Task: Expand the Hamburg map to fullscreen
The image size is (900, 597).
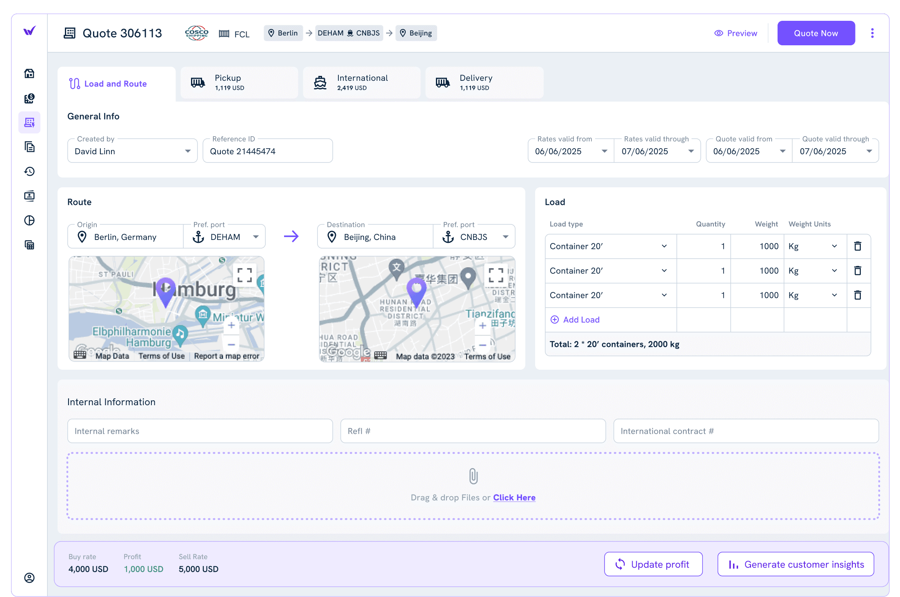Action: (244, 275)
